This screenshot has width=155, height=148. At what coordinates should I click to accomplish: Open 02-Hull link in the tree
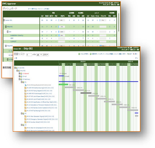click(x=24, y=76)
